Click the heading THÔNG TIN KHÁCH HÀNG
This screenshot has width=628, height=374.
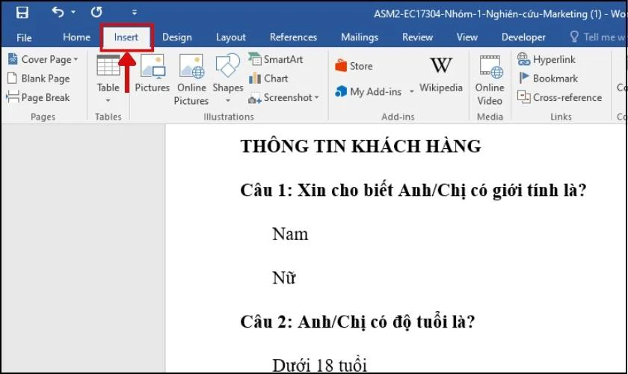[x=360, y=147]
